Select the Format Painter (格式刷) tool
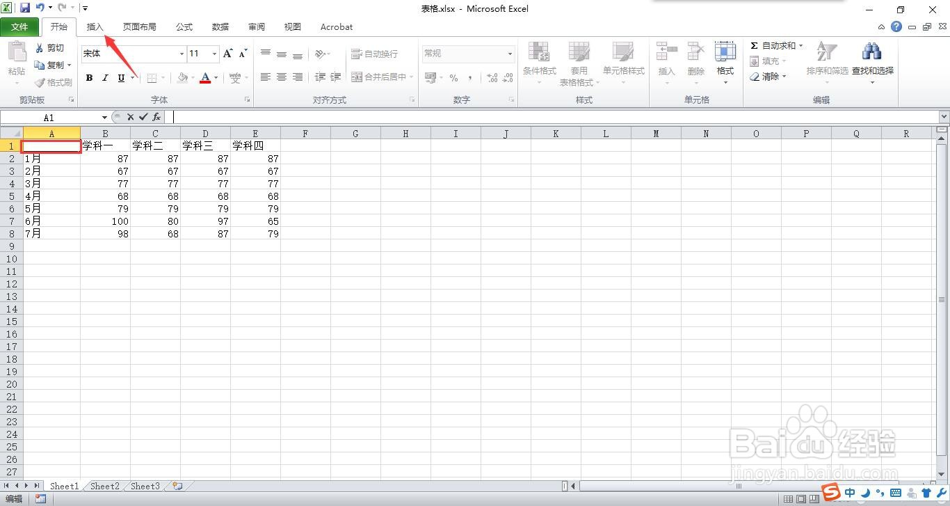Image resolution: width=950 pixels, height=506 pixels. click(x=53, y=82)
